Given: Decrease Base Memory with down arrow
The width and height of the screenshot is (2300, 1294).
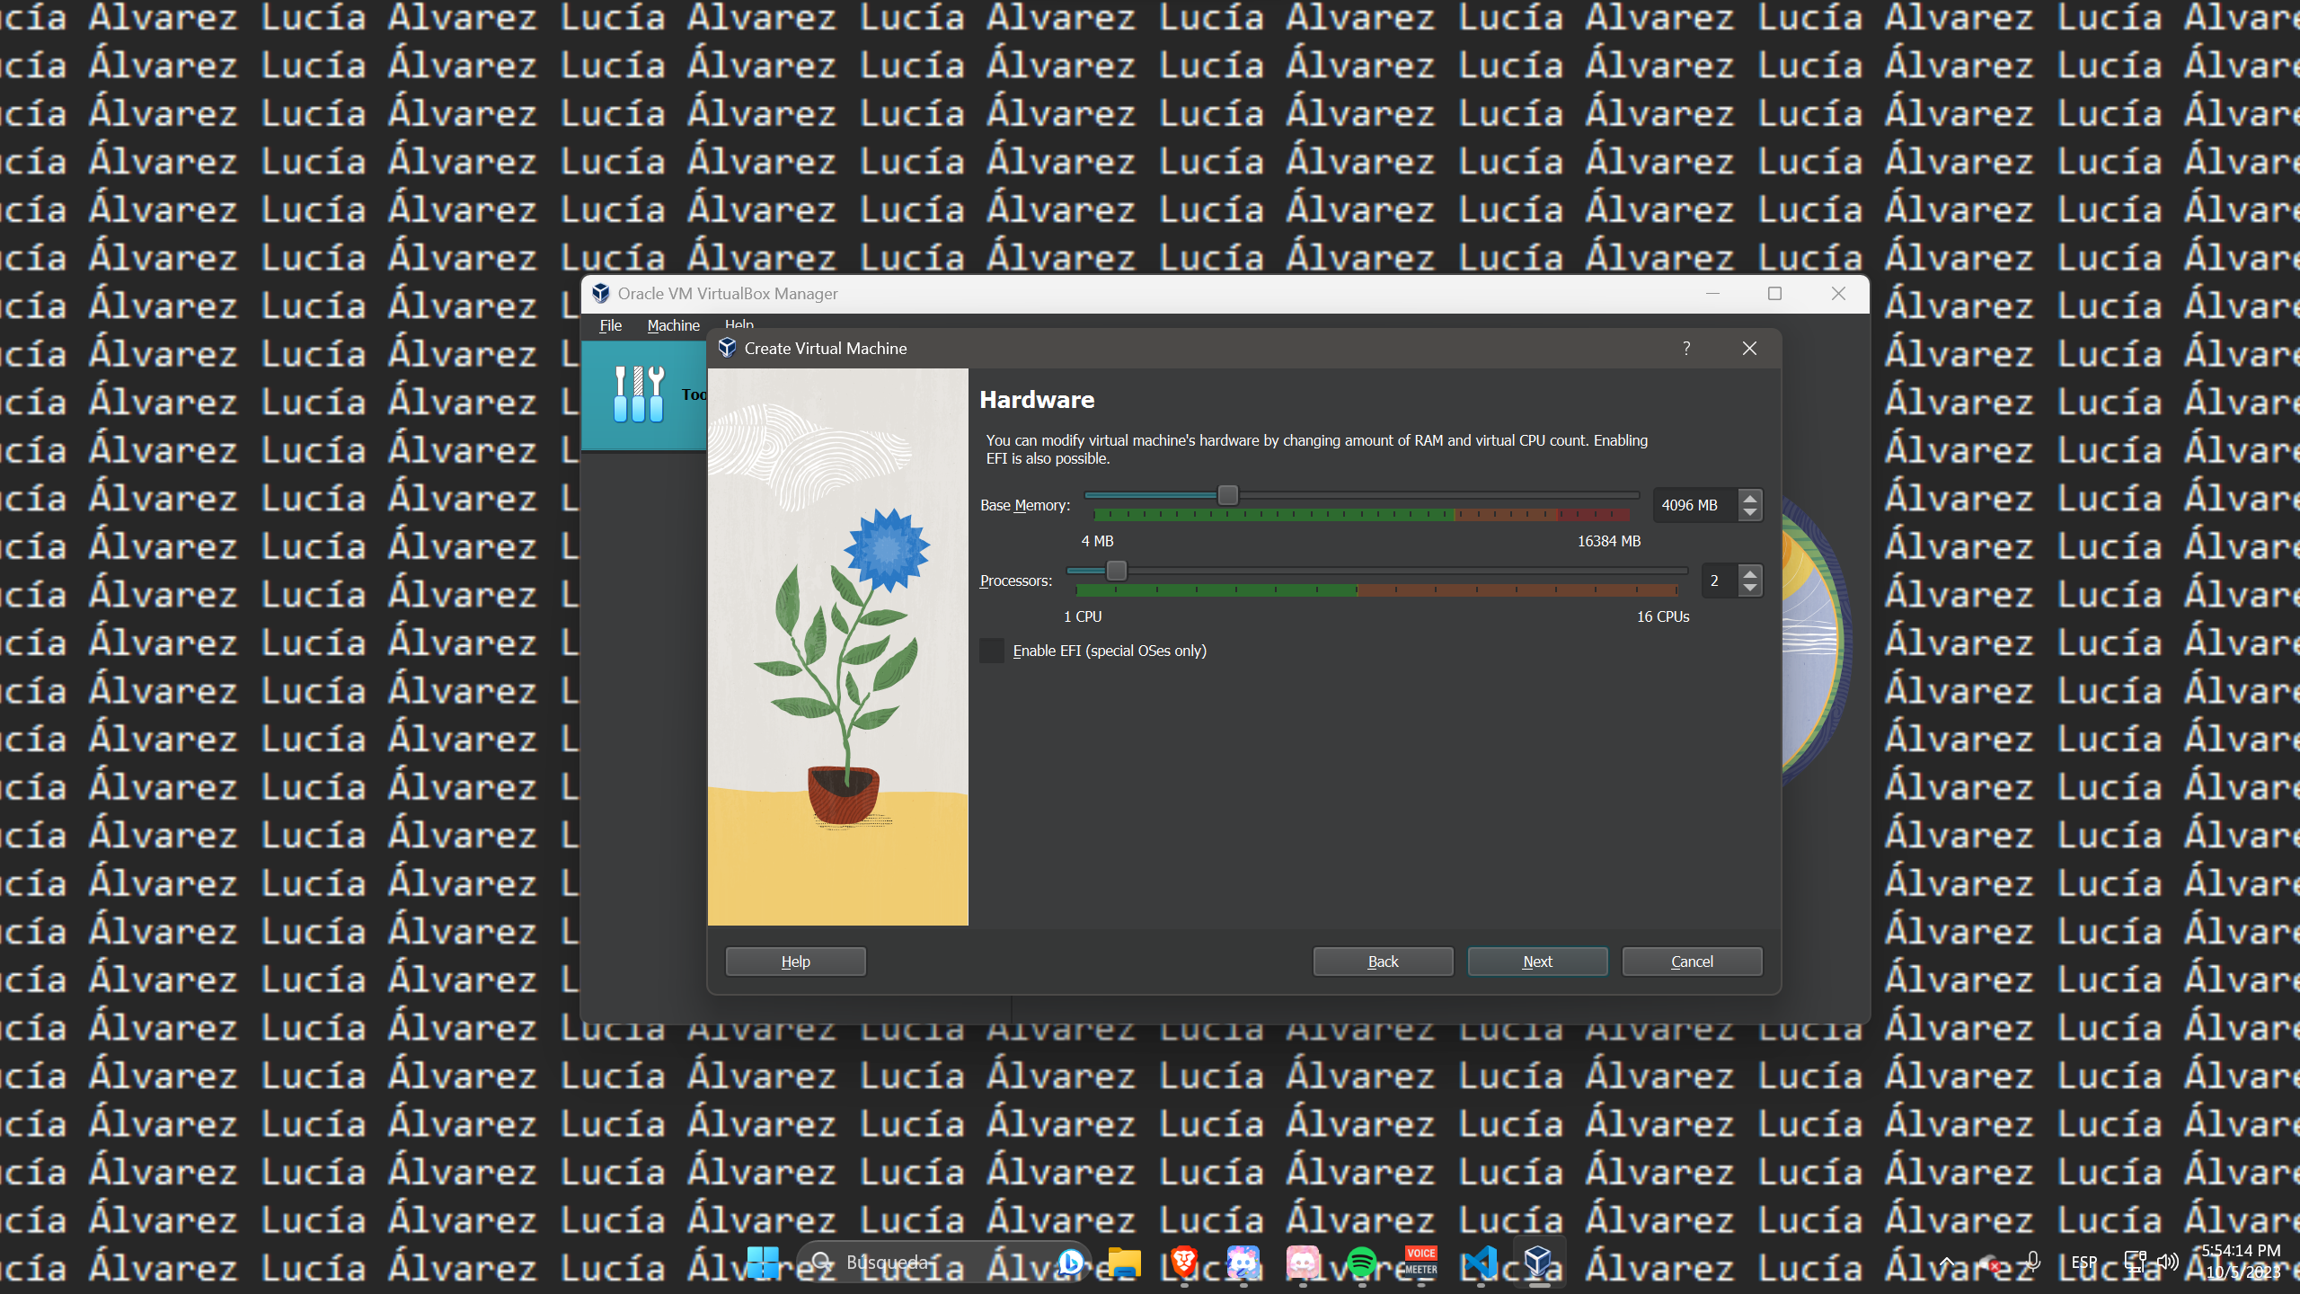Looking at the screenshot, I should click(x=1749, y=512).
